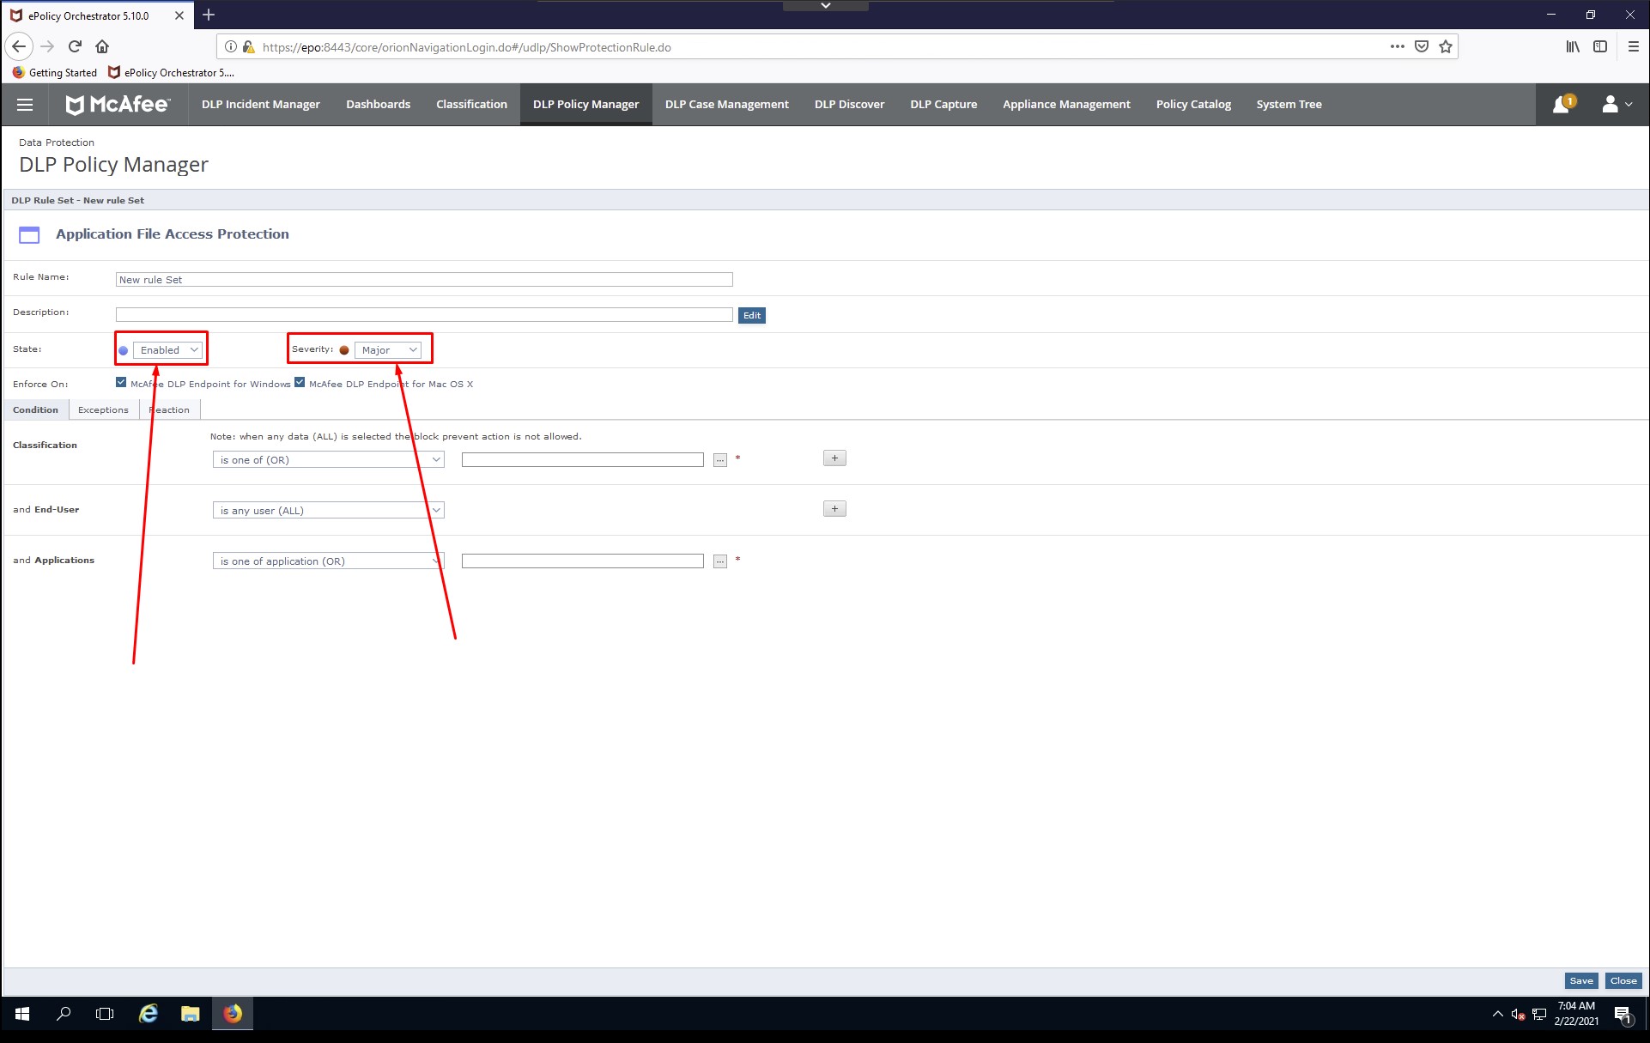
Task: Click the Rule Name text field
Action: (423, 280)
